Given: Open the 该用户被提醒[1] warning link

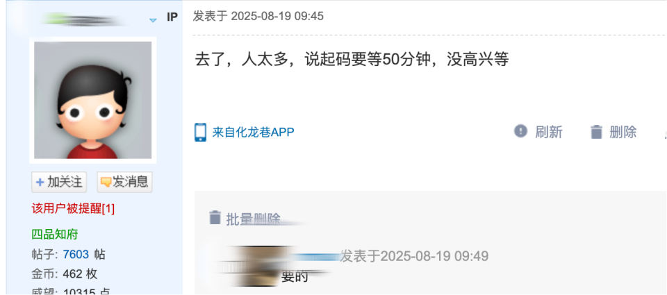Looking at the screenshot, I should click(x=73, y=209).
